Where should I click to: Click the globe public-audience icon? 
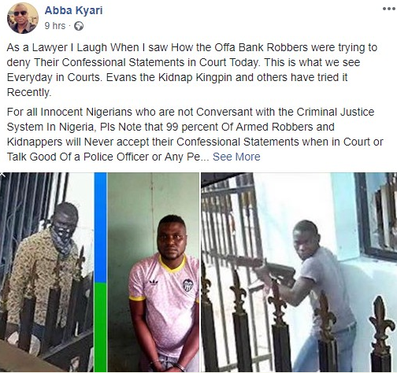point(79,26)
